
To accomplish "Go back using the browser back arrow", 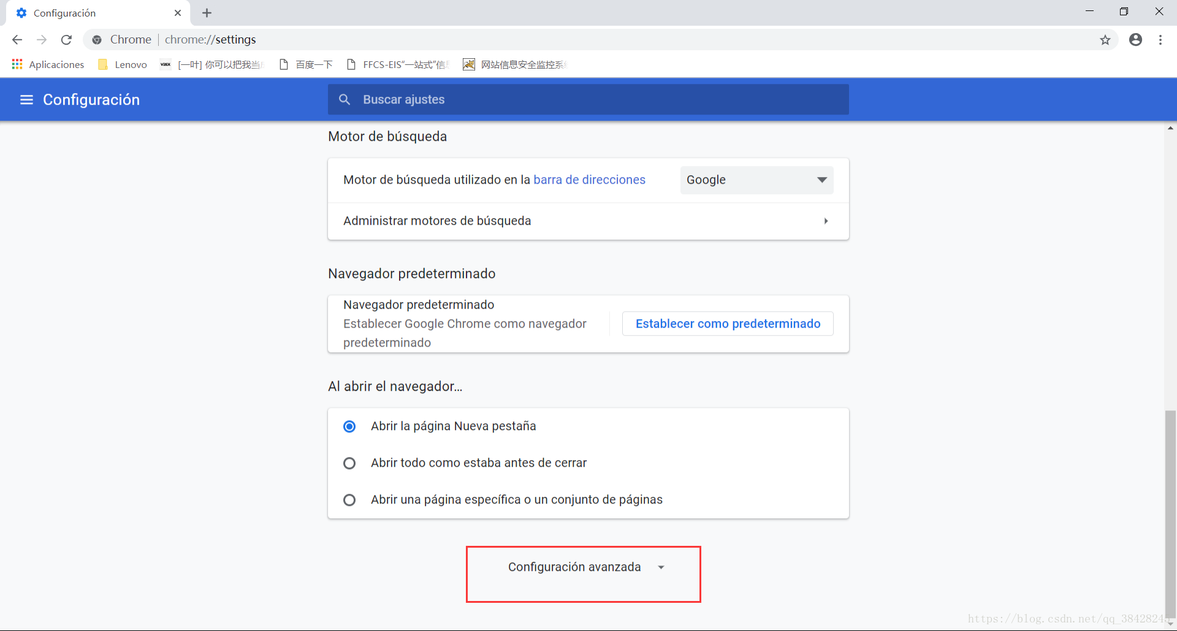I will (x=17, y=40).
